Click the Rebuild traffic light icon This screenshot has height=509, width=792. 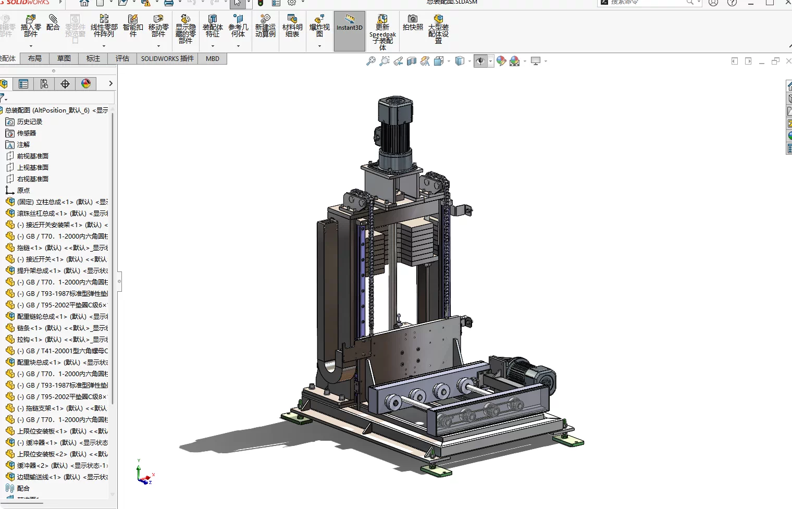(261, 3)
